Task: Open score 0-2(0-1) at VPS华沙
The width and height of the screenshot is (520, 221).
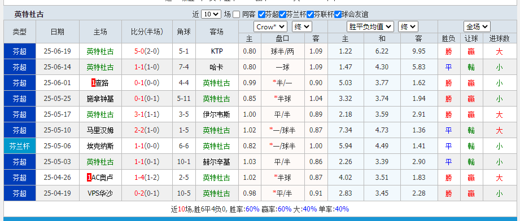Action: click(x=147, y=193)
